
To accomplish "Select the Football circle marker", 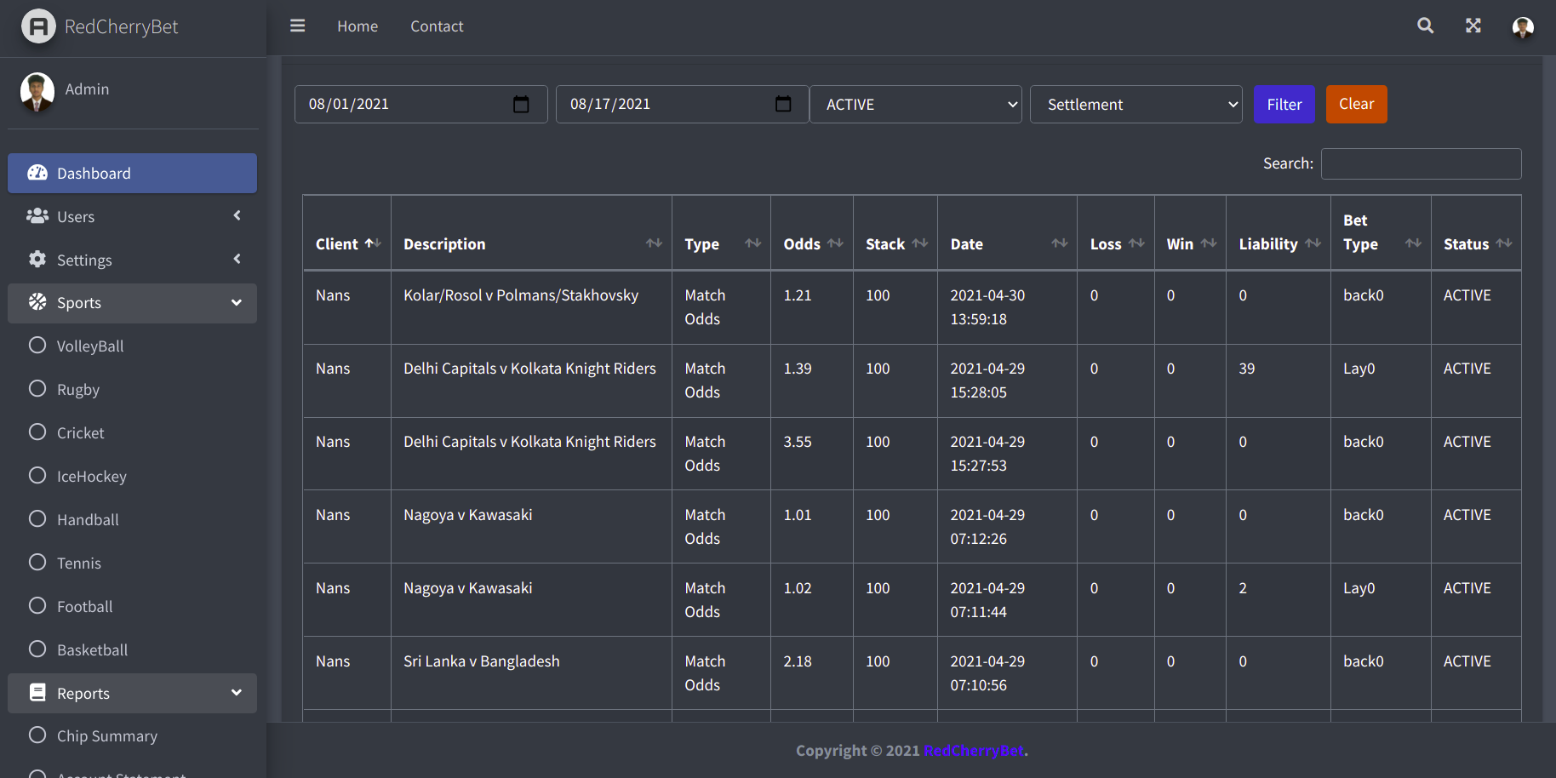I will (x=37, y=605).
